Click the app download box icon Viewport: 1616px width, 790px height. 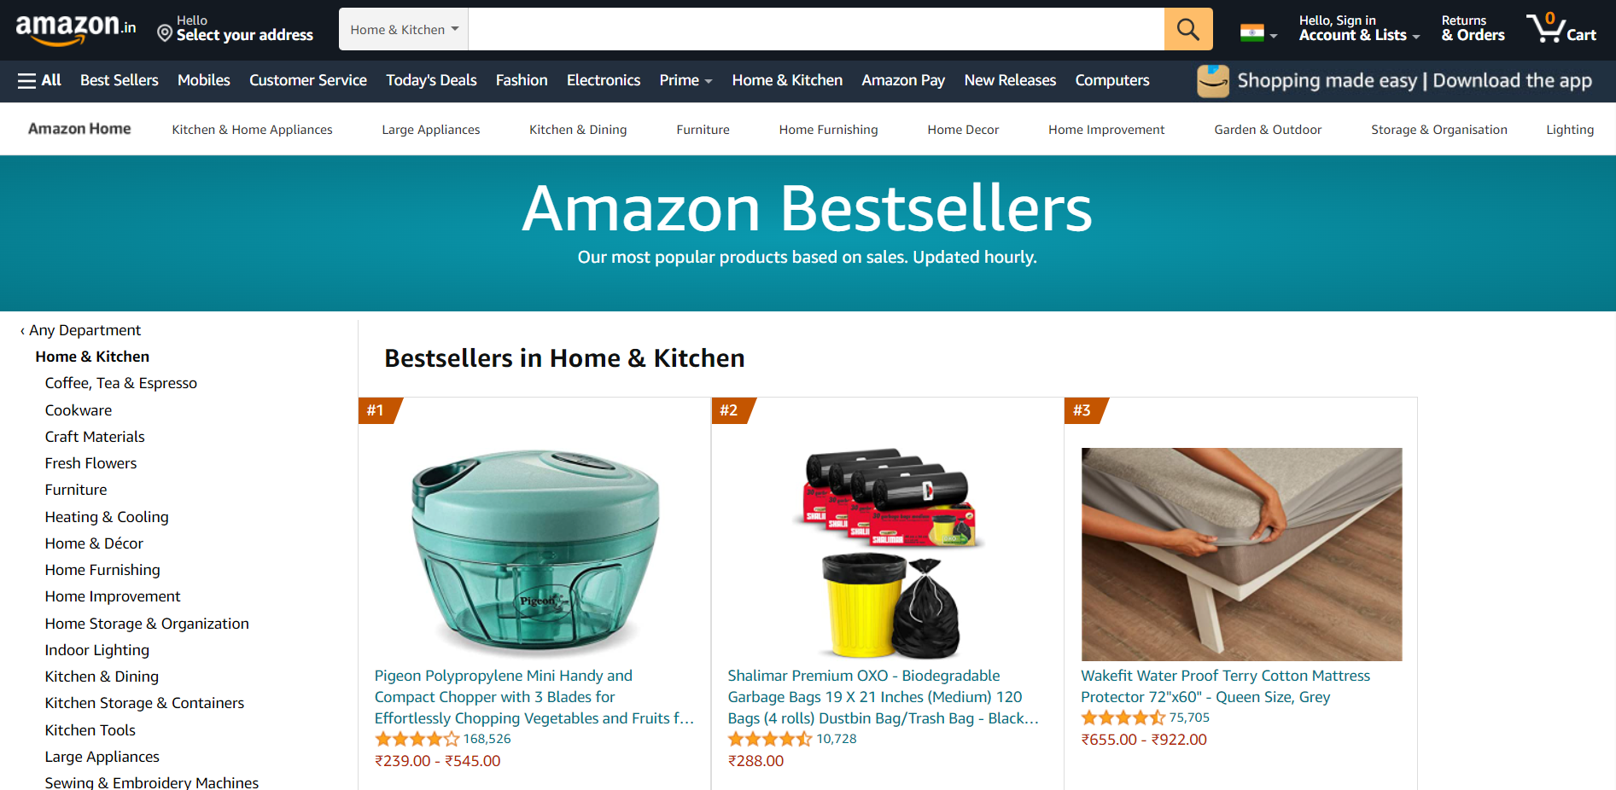pyautogui.click(x=1212, y=81)
